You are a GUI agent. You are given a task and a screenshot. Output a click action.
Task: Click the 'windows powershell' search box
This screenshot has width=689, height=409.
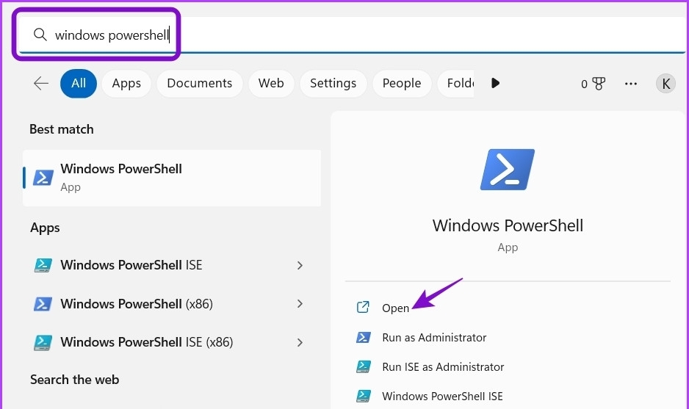352,35
